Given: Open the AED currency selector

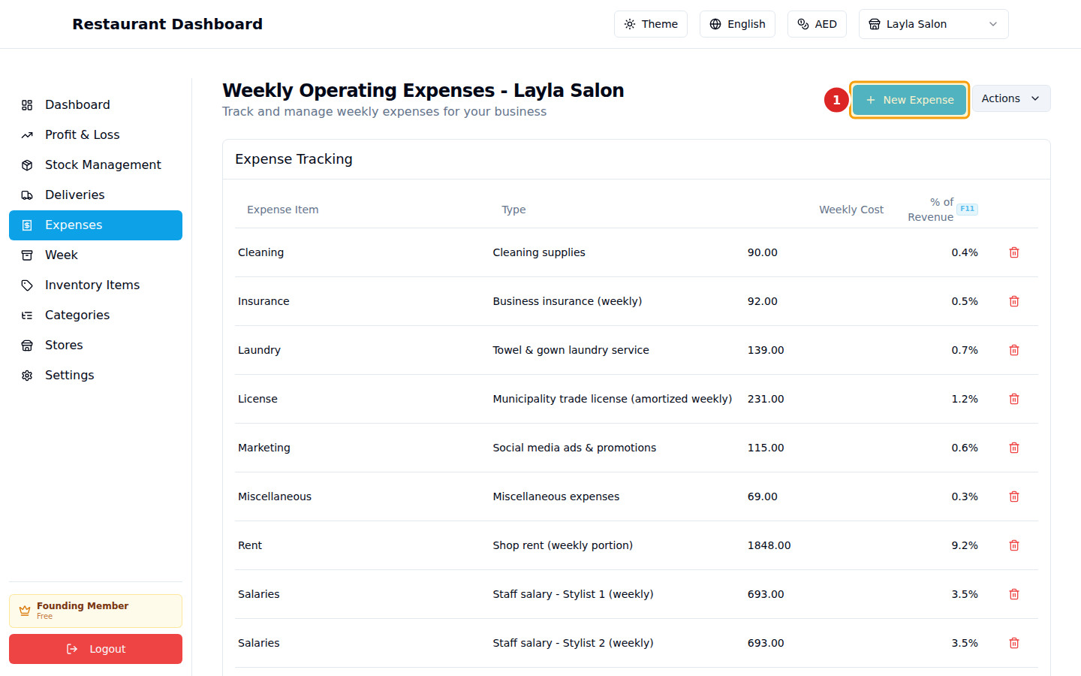Looking at the screenshot, I should tap(817, 23).
